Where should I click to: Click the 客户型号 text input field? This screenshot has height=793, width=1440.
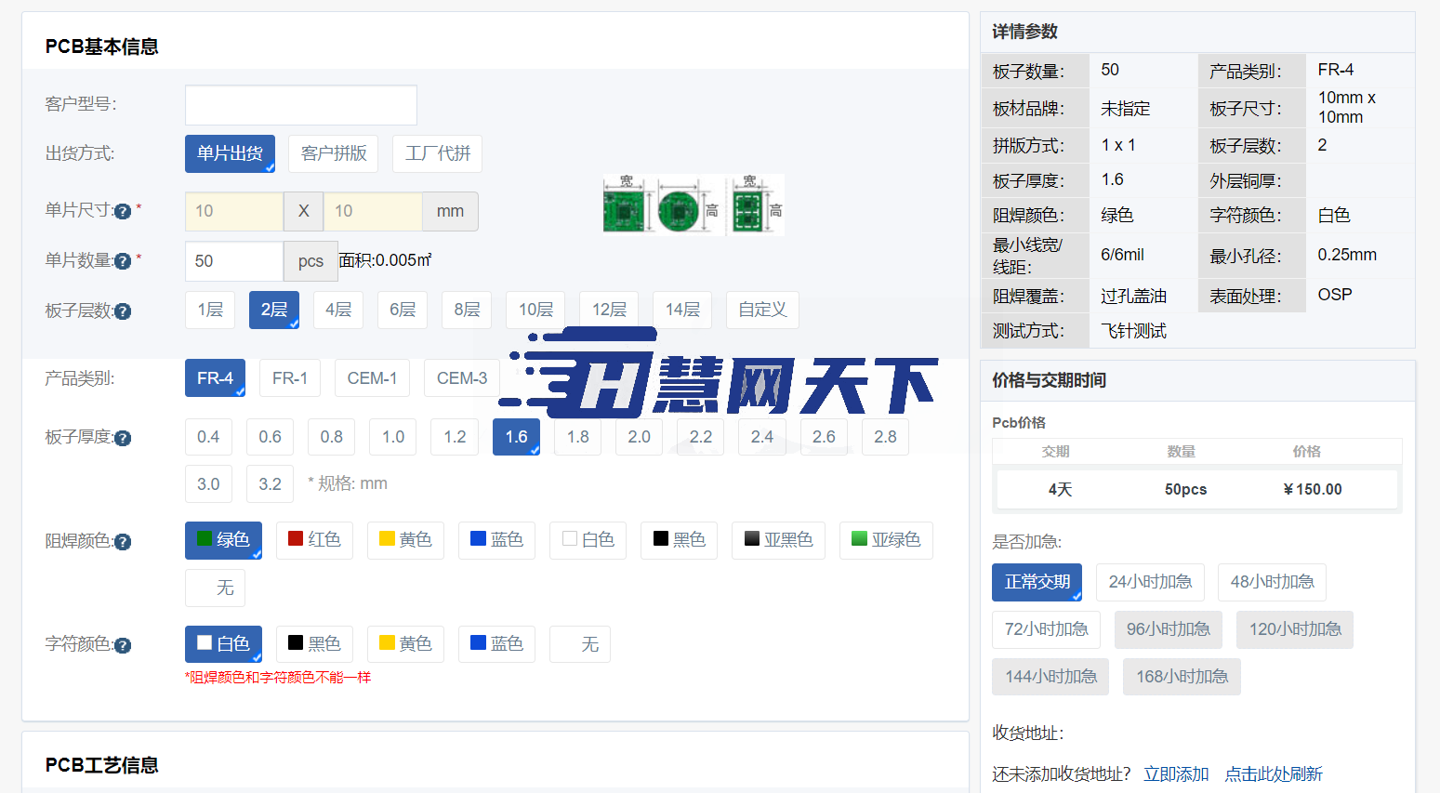coord(301,105)
